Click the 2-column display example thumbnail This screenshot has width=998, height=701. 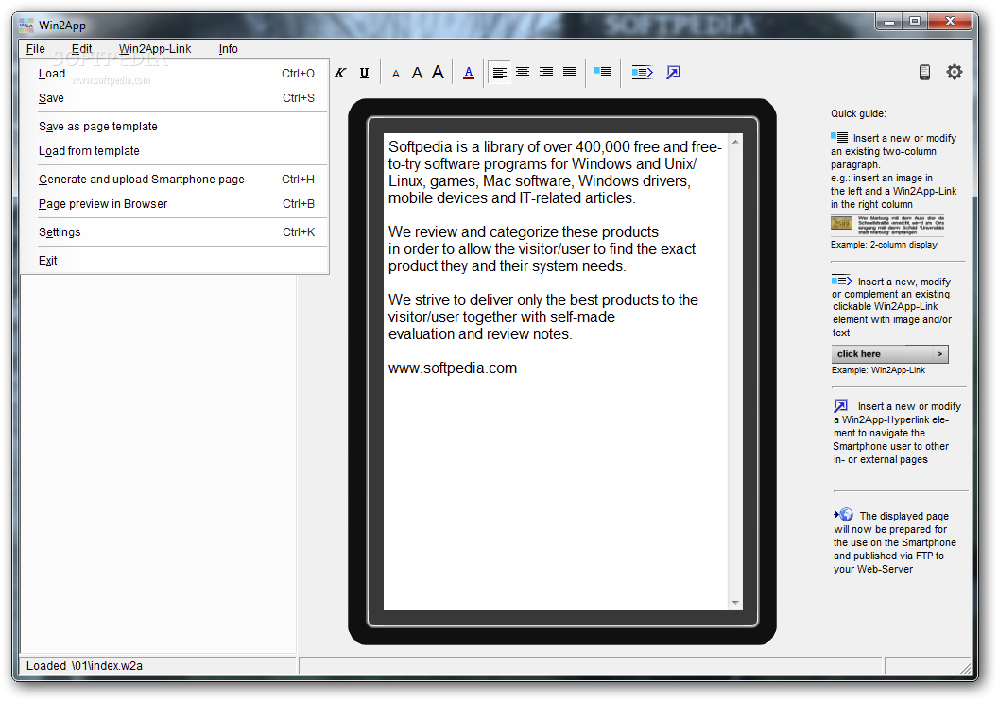887,225
